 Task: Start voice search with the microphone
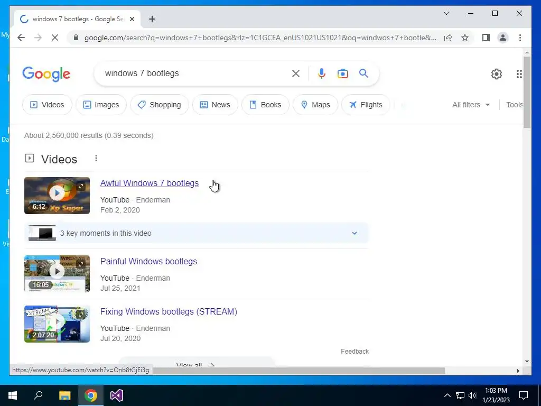click(322, 73)
